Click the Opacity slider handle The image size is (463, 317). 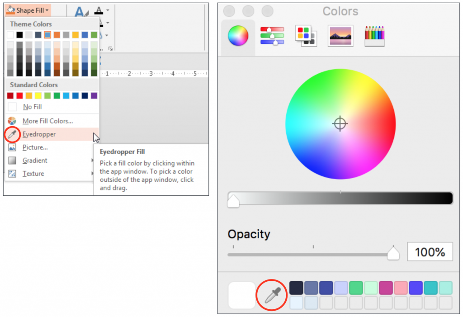393,253
